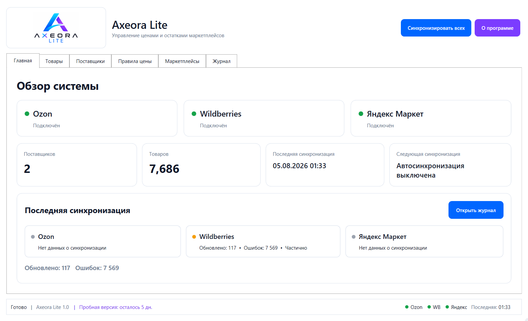Click the green status dot beside Wildberries card
The image size is (528, 321).
click(194, 114)
